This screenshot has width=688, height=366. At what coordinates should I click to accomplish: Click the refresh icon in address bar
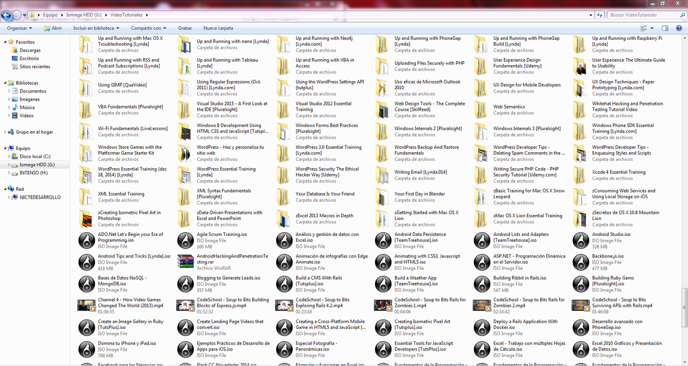[x=600, y=15]
